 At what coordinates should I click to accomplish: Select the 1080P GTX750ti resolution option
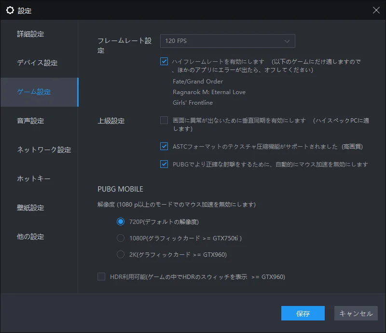click(x=121, y=238)
